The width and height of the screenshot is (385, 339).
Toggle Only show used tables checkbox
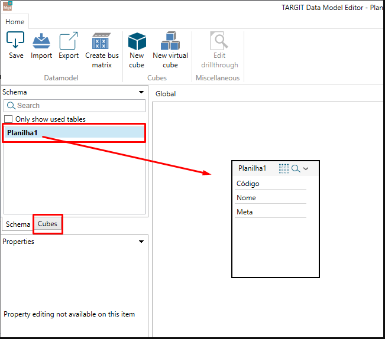[8, 119]
